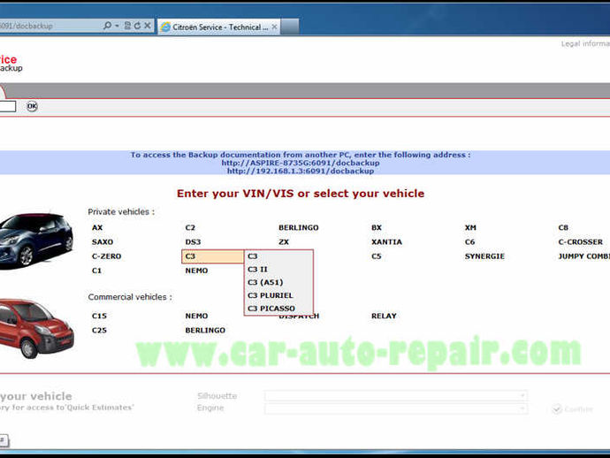Image resolution: width=610 pixels, height=458 pixels.
Task: Open the Engine dropdown
Action: point(396,408)
